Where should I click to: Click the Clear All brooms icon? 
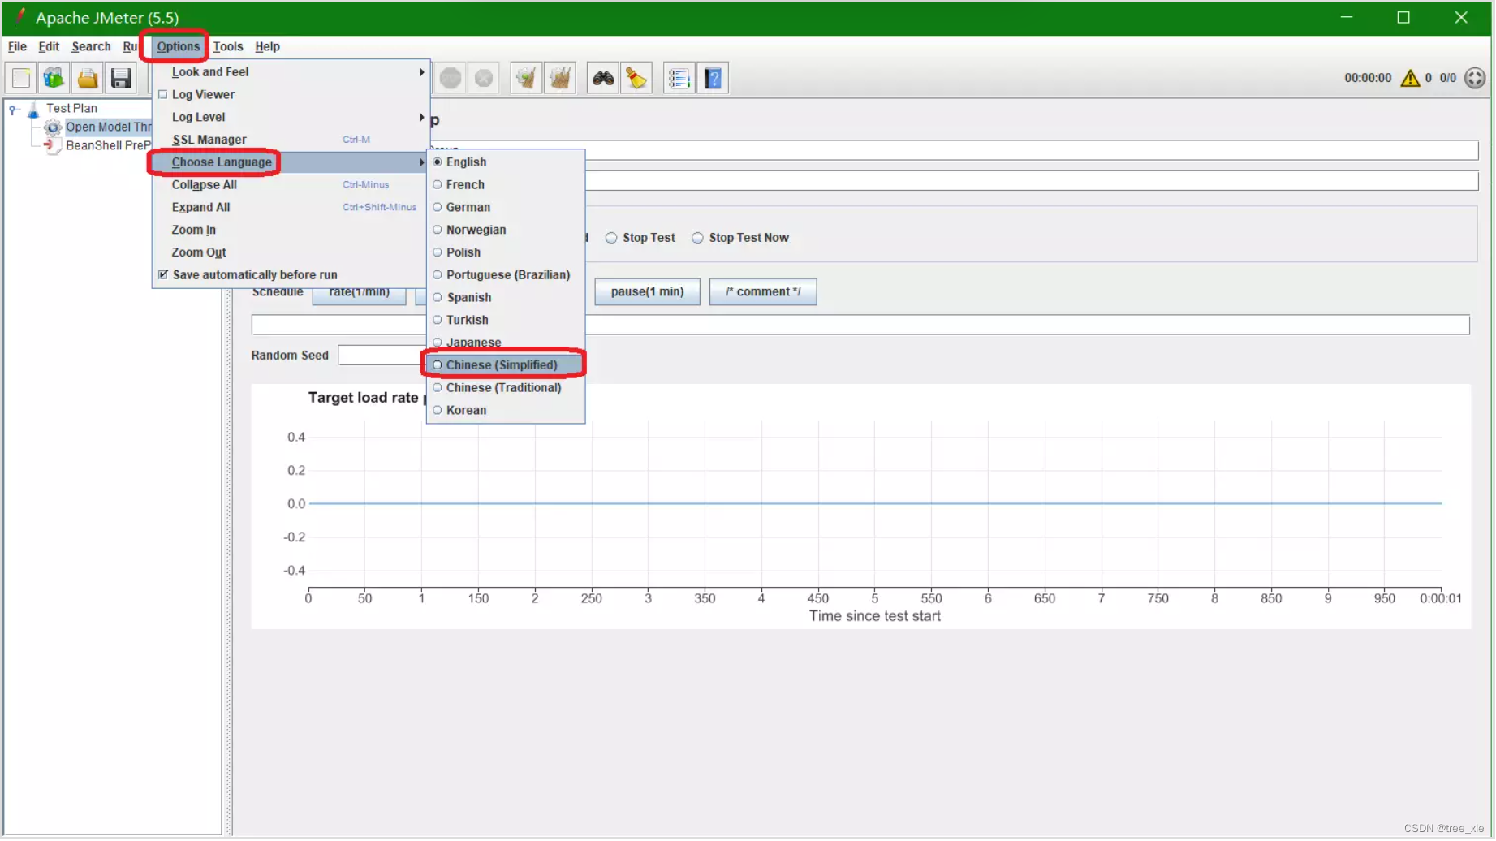click(x=560, y=78)
